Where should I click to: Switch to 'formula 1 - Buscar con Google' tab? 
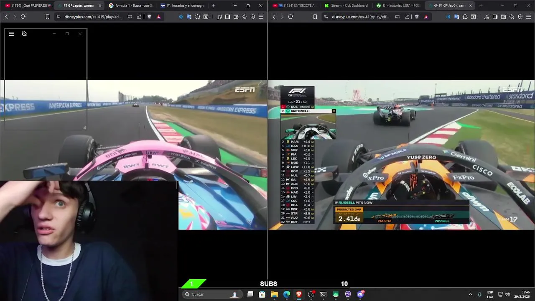(x=131, y=5)
